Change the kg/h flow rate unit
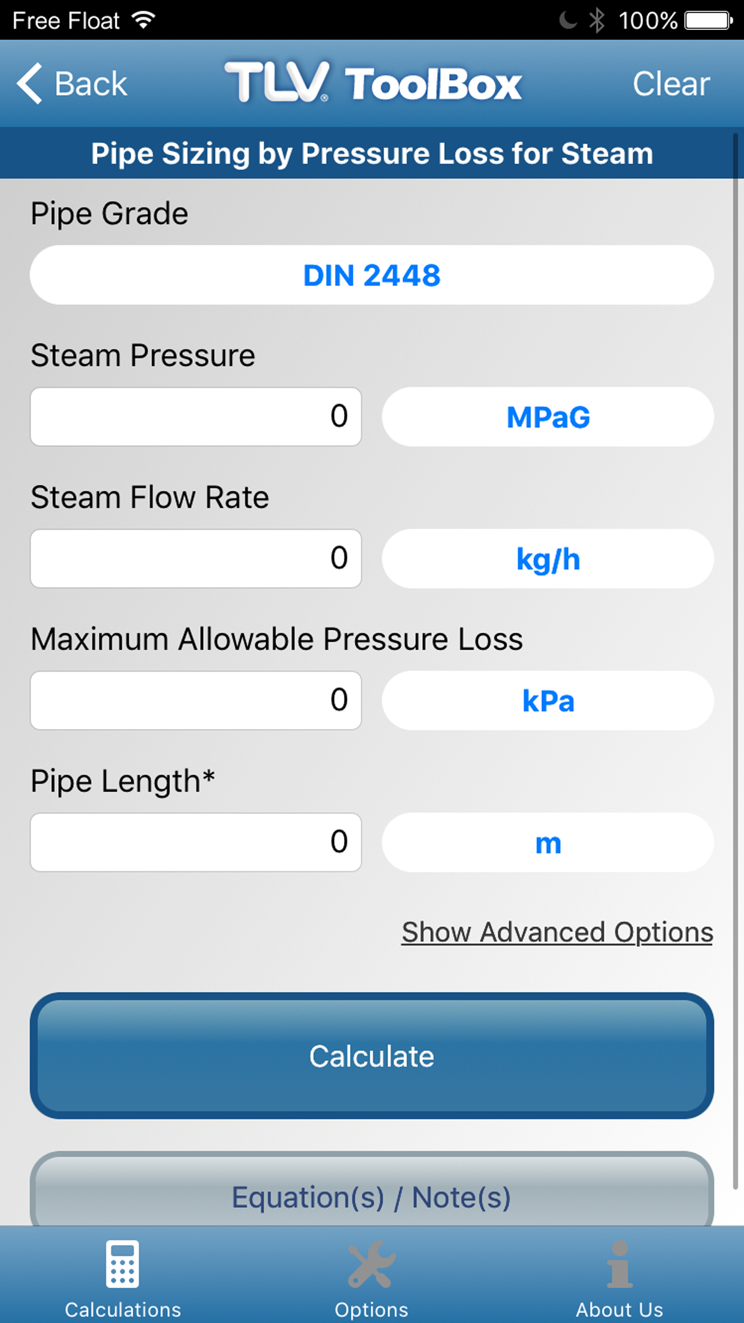Viewport: 744px width, 1323px height. [x=548, y=559]
